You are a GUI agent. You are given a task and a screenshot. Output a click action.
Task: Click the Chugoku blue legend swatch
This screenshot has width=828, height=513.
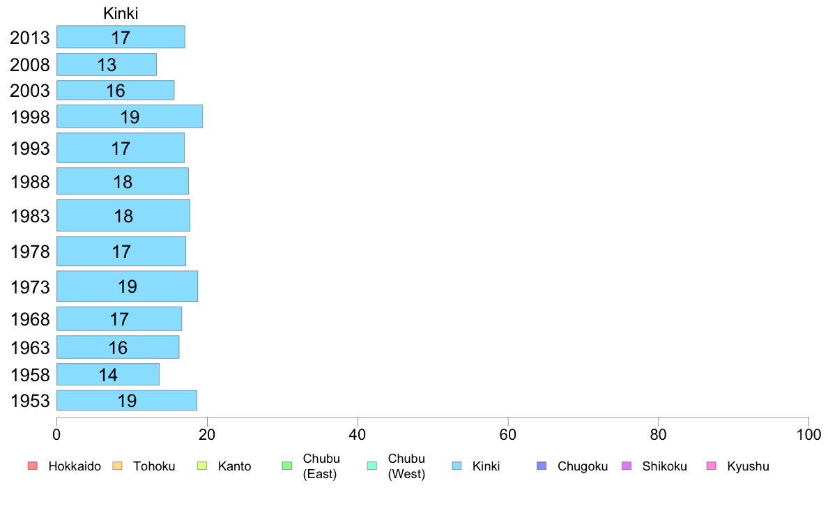point(542,466)
